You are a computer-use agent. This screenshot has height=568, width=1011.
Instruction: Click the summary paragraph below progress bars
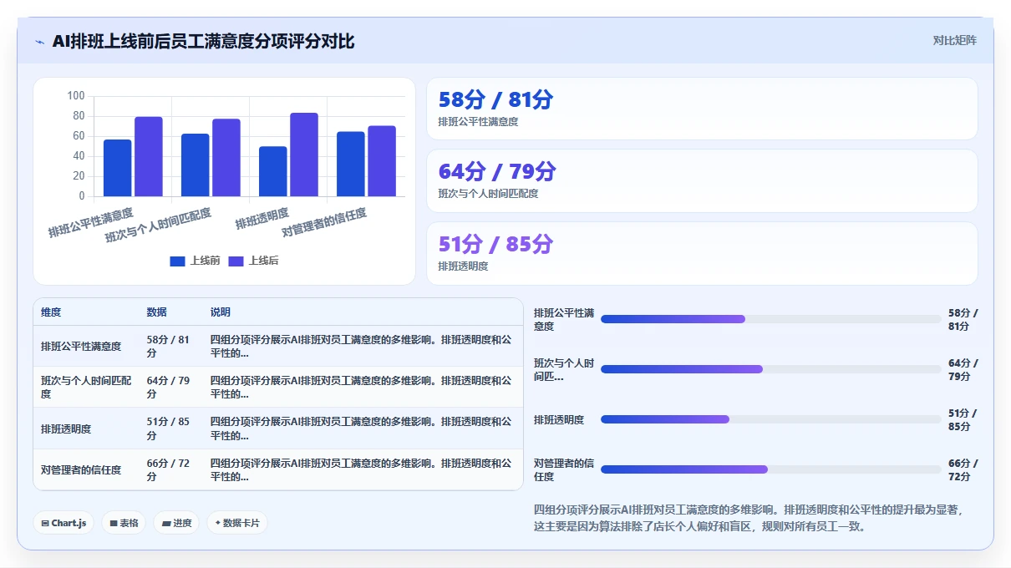748,518
